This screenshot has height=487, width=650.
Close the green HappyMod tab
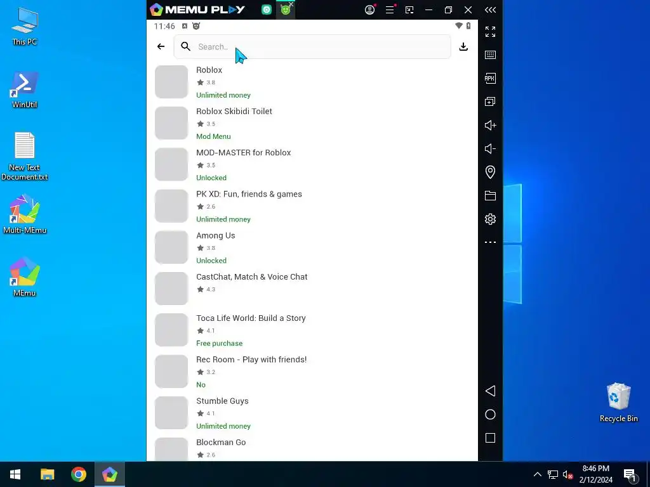click(x=291, y=4)
